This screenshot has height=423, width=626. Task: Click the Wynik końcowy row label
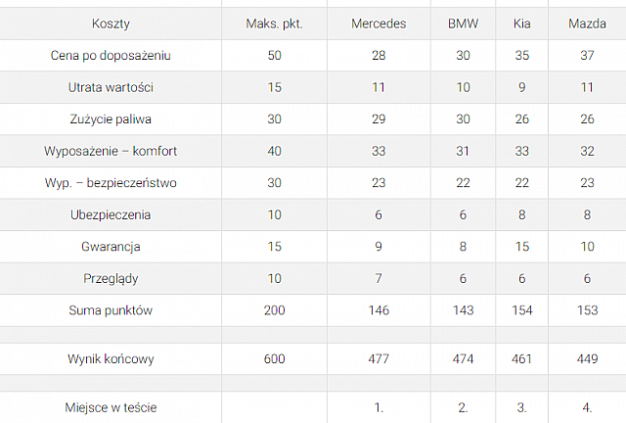pyautogui.click(x=111, y=359)
